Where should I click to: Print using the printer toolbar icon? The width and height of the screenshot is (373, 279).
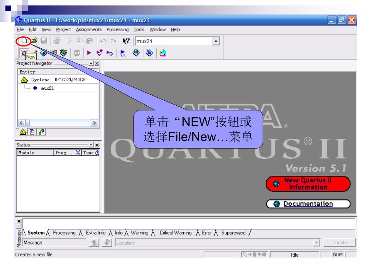(x=57, y=41)
